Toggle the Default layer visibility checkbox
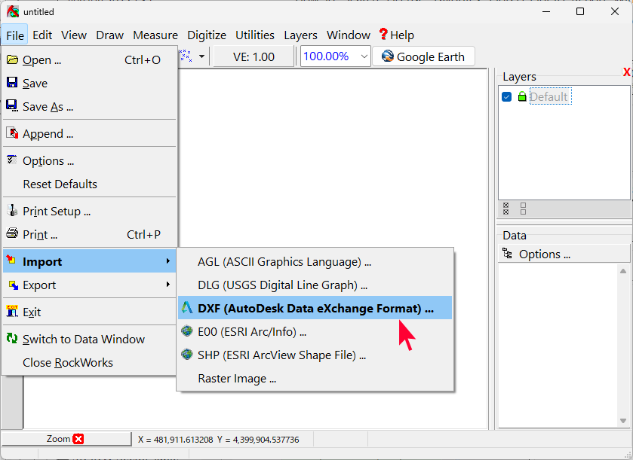Image resolution: width=633 pixels, height=460 pixels. point(507,97)
